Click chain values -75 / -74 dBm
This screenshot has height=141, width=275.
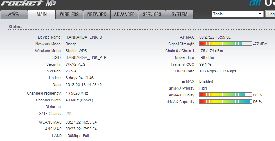pos(211,51)
